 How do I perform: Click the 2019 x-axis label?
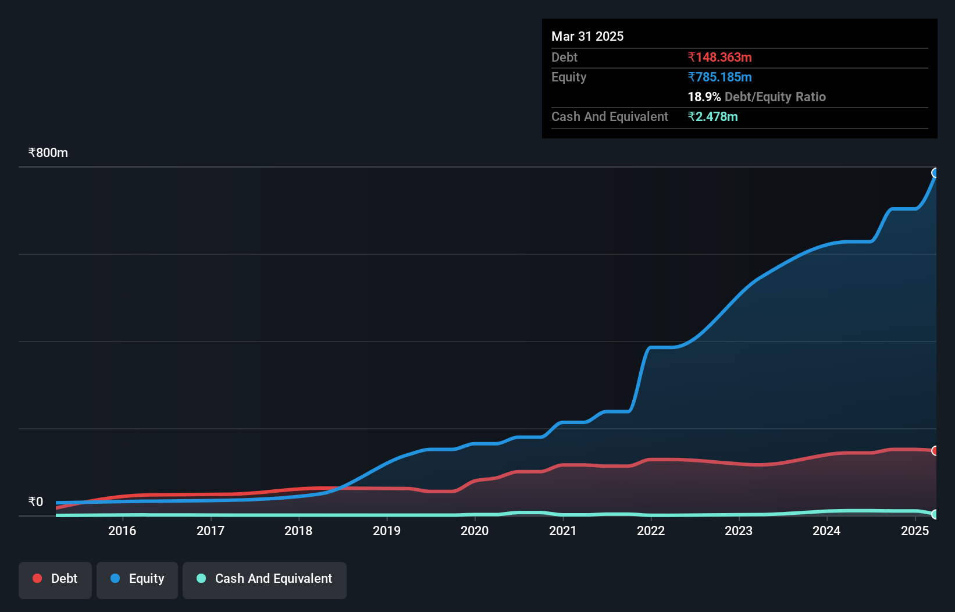point(387,531)
